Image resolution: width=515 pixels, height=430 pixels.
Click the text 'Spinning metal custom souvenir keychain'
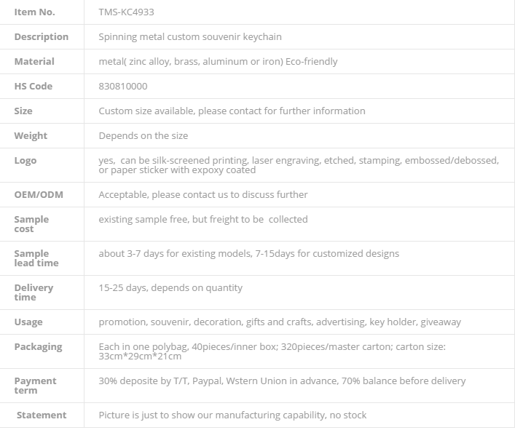click(x=190, y=36)
